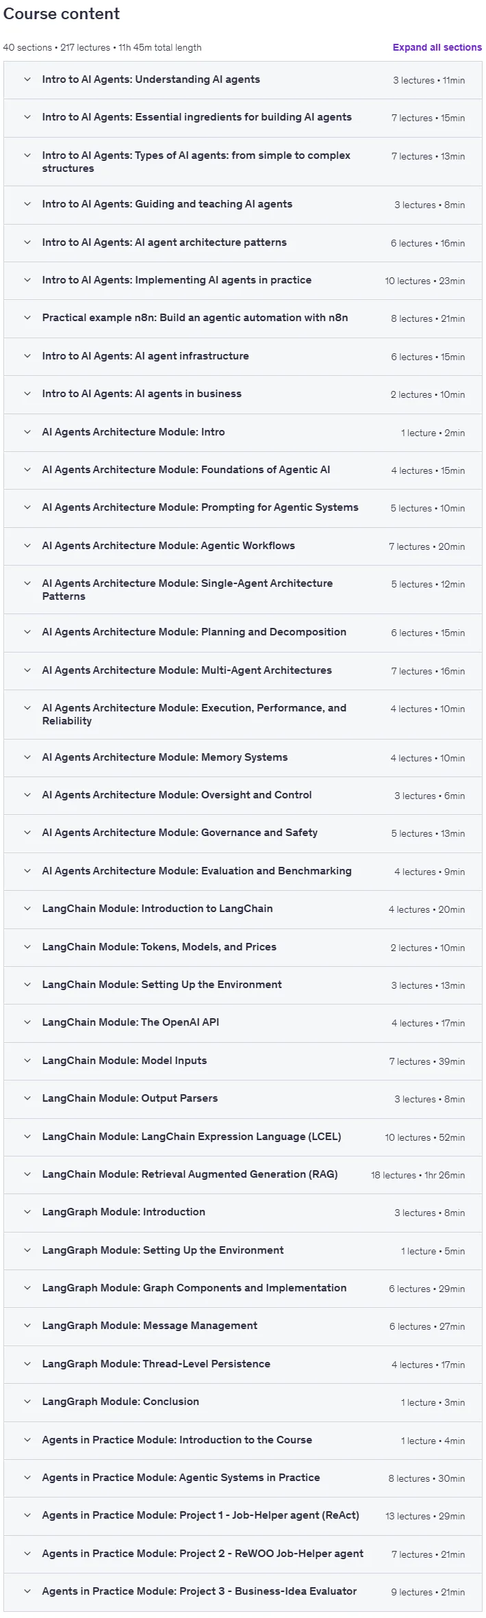Expand all sections of course content

tap(437, 47)
